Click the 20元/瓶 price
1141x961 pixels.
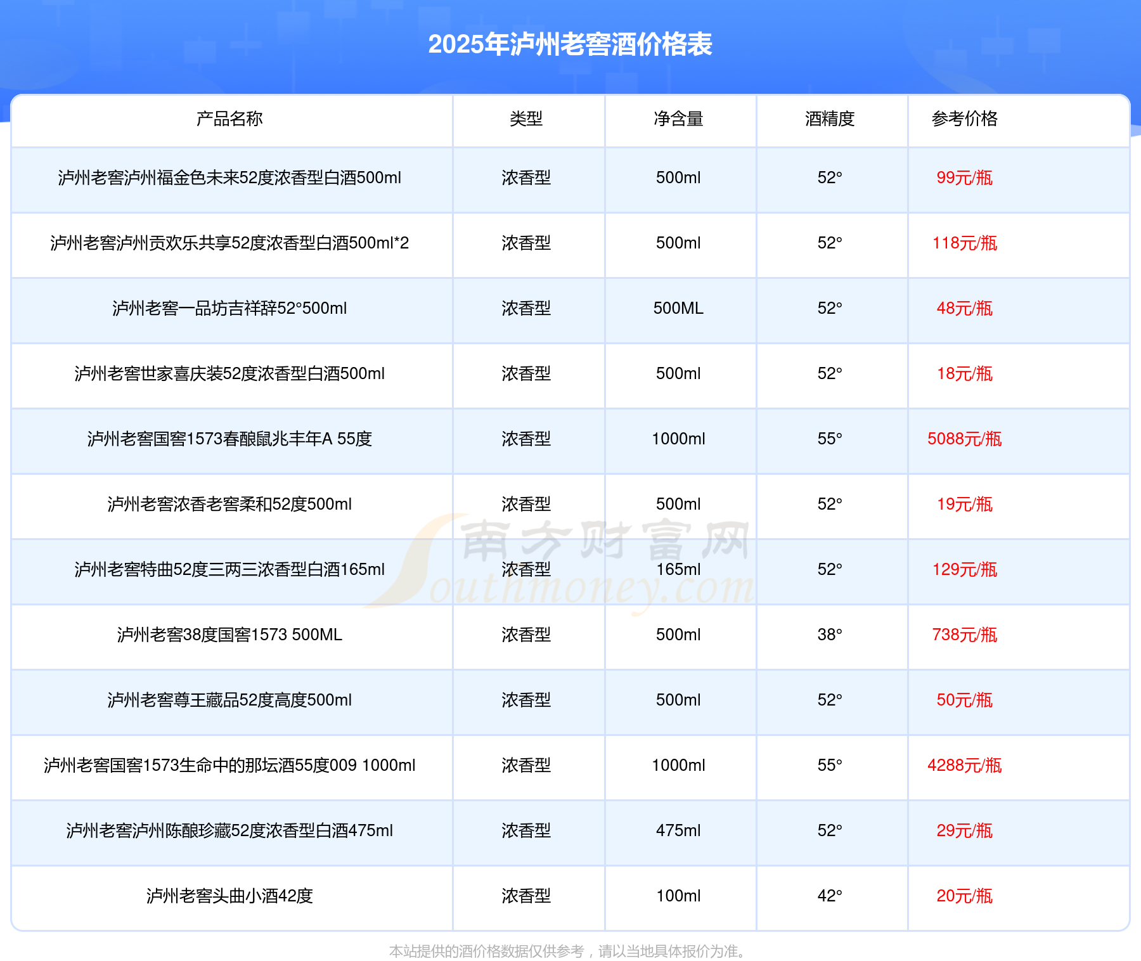965,896
